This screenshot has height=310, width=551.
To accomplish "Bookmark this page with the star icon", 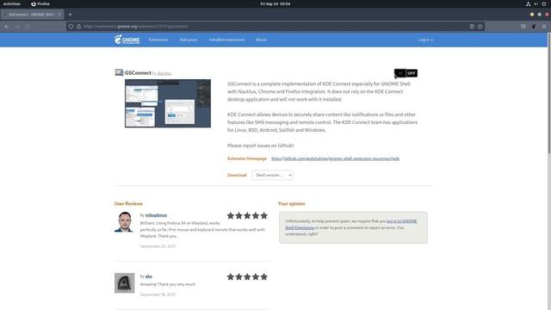I will point(480,27).
